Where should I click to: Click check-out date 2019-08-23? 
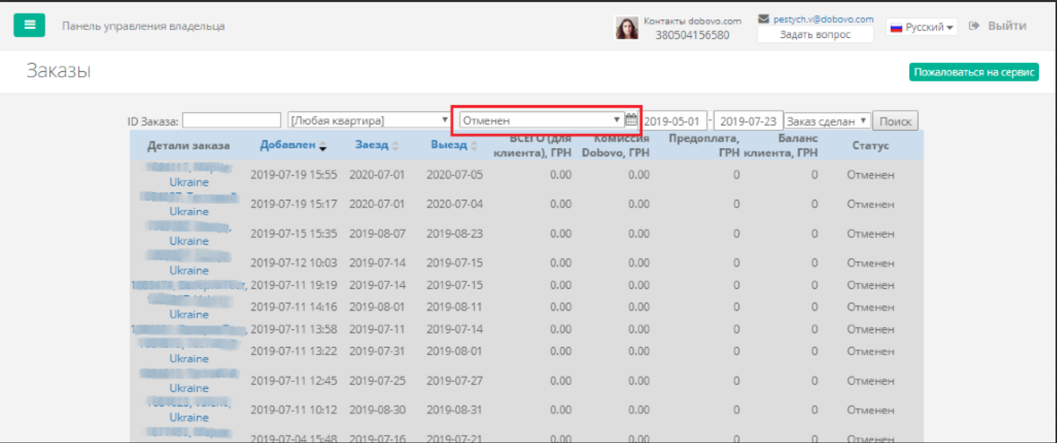[x=455, y=233]
